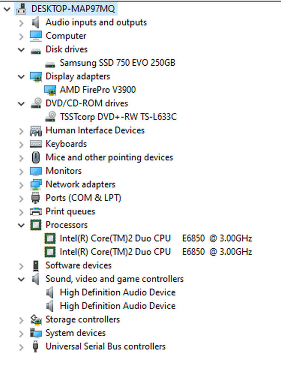Screen dimensions: 281x380
Task: Select the AMD FirePro V3900 display adapter icon
Action: [50, 90]
